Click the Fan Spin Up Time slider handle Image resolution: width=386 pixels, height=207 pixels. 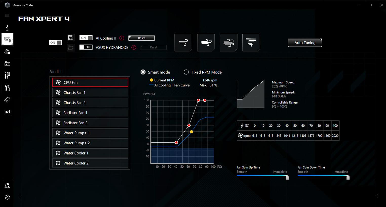pos(287,177)
